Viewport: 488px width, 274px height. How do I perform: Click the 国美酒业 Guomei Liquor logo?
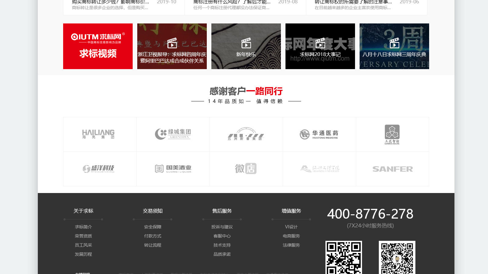(173, 169)
